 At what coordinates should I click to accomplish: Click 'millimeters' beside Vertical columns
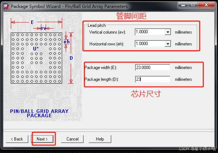tap(184, 32)
